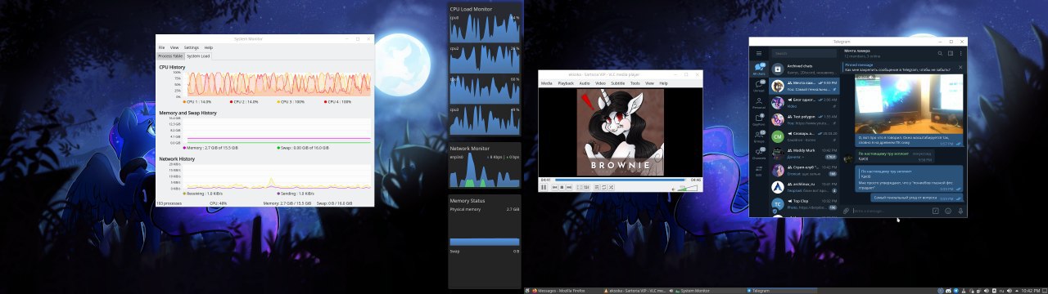Toggle VLC fullscreen mode button
Viewport: 1048px width, 294px height.
pos(579,188)
